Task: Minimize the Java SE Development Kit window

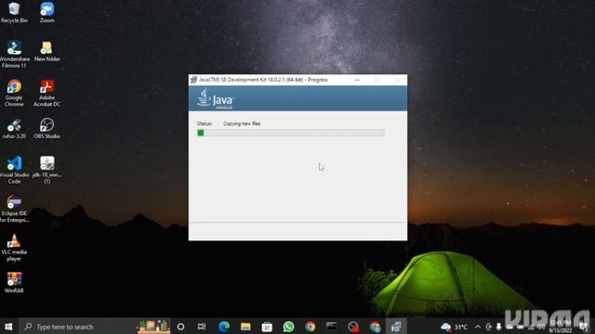Action: pos(357,80)
